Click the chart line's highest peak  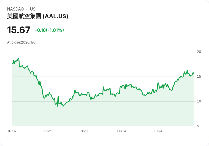coord(18,59)
